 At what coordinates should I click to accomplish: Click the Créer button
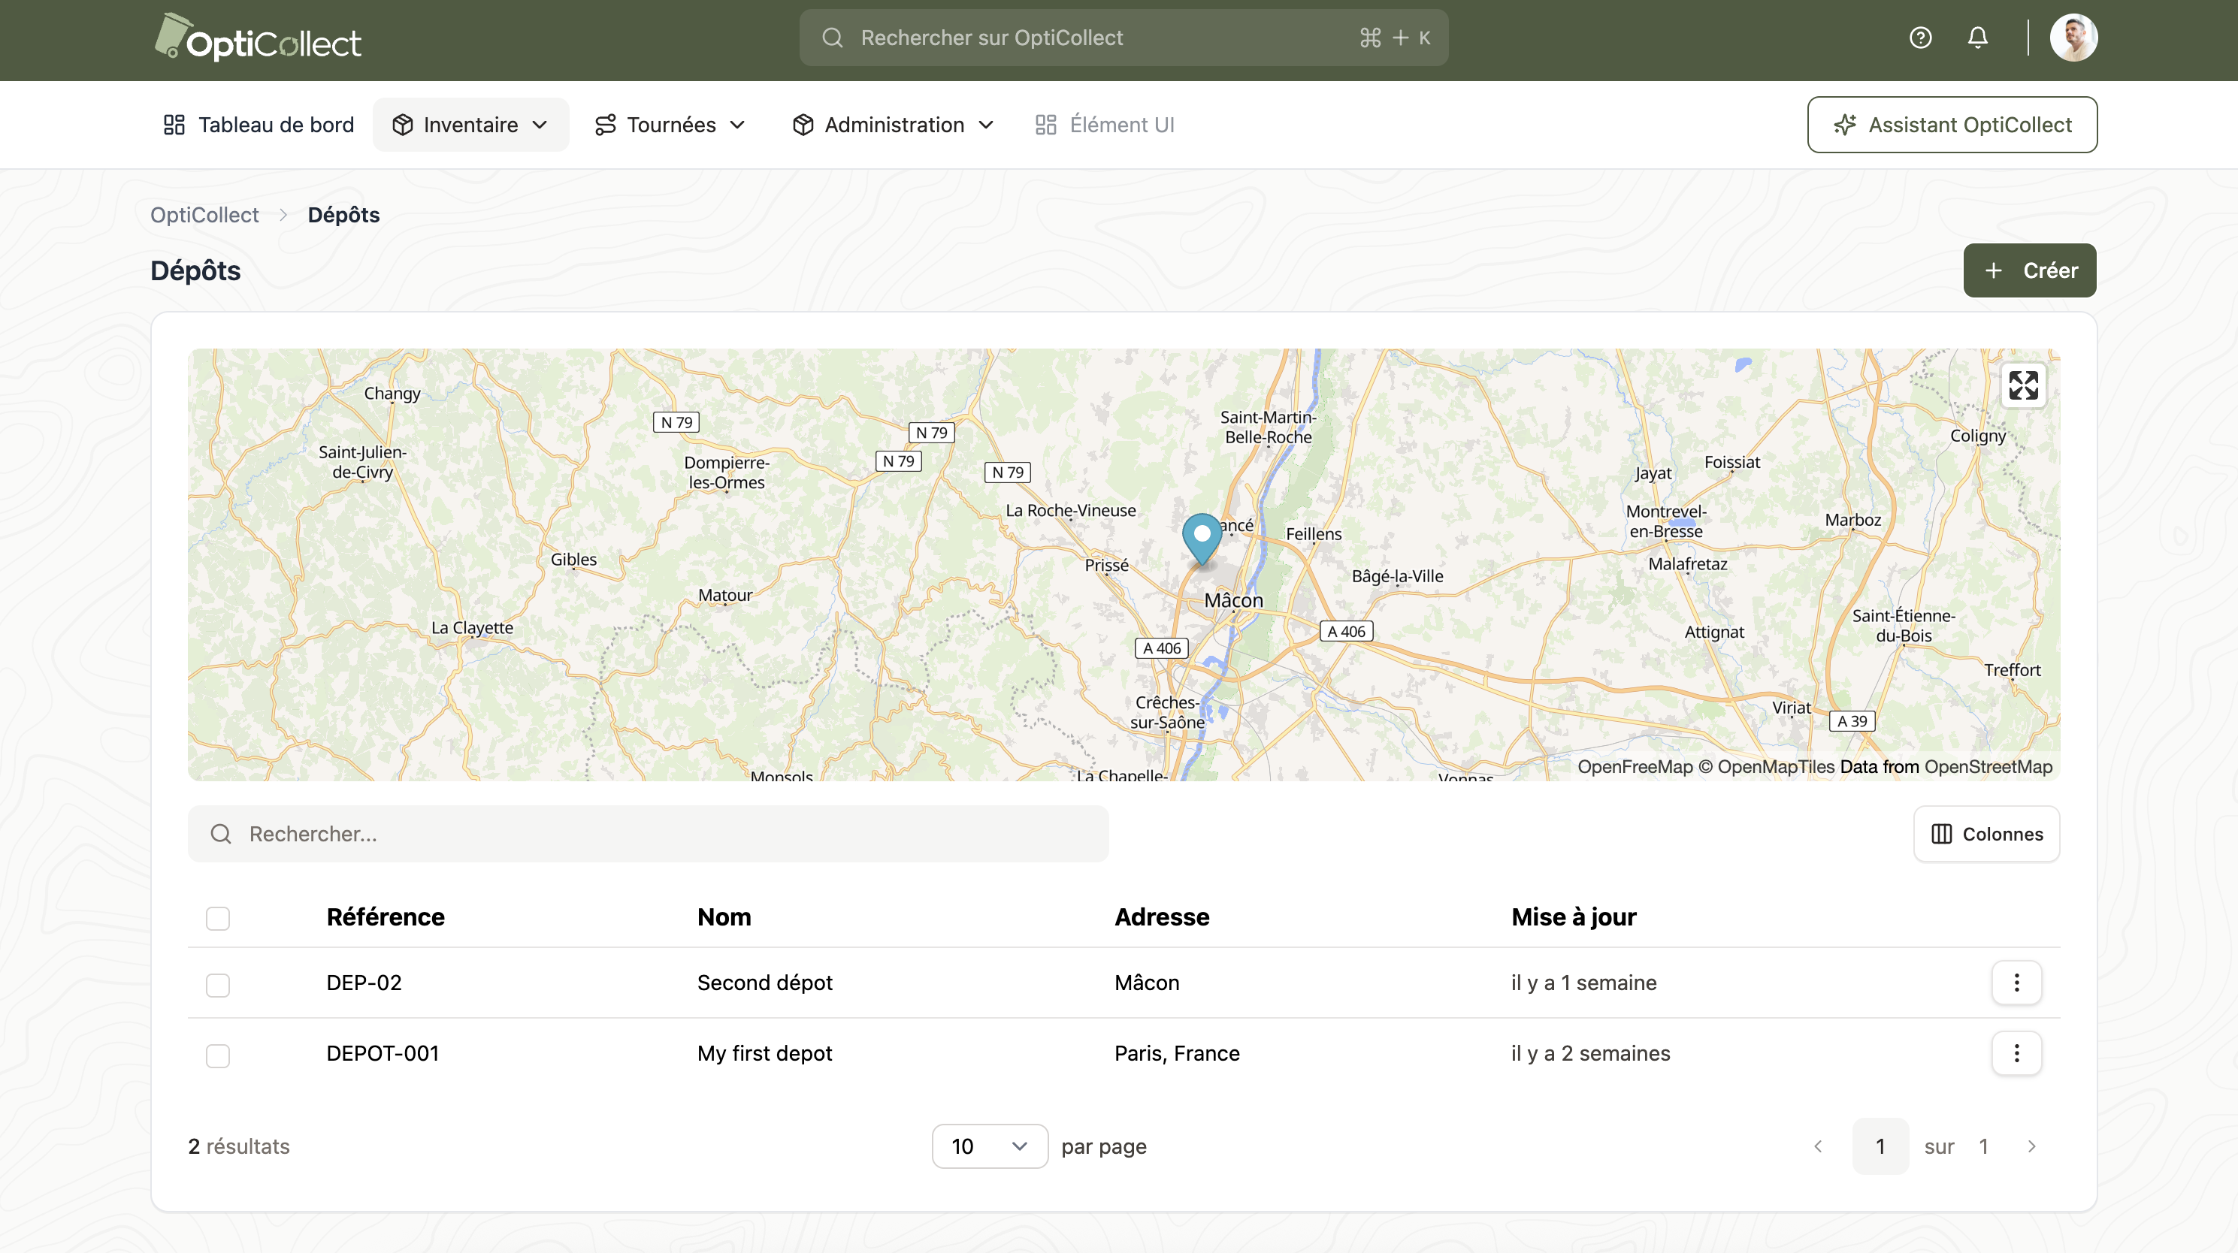click(x=2030, y=270)
